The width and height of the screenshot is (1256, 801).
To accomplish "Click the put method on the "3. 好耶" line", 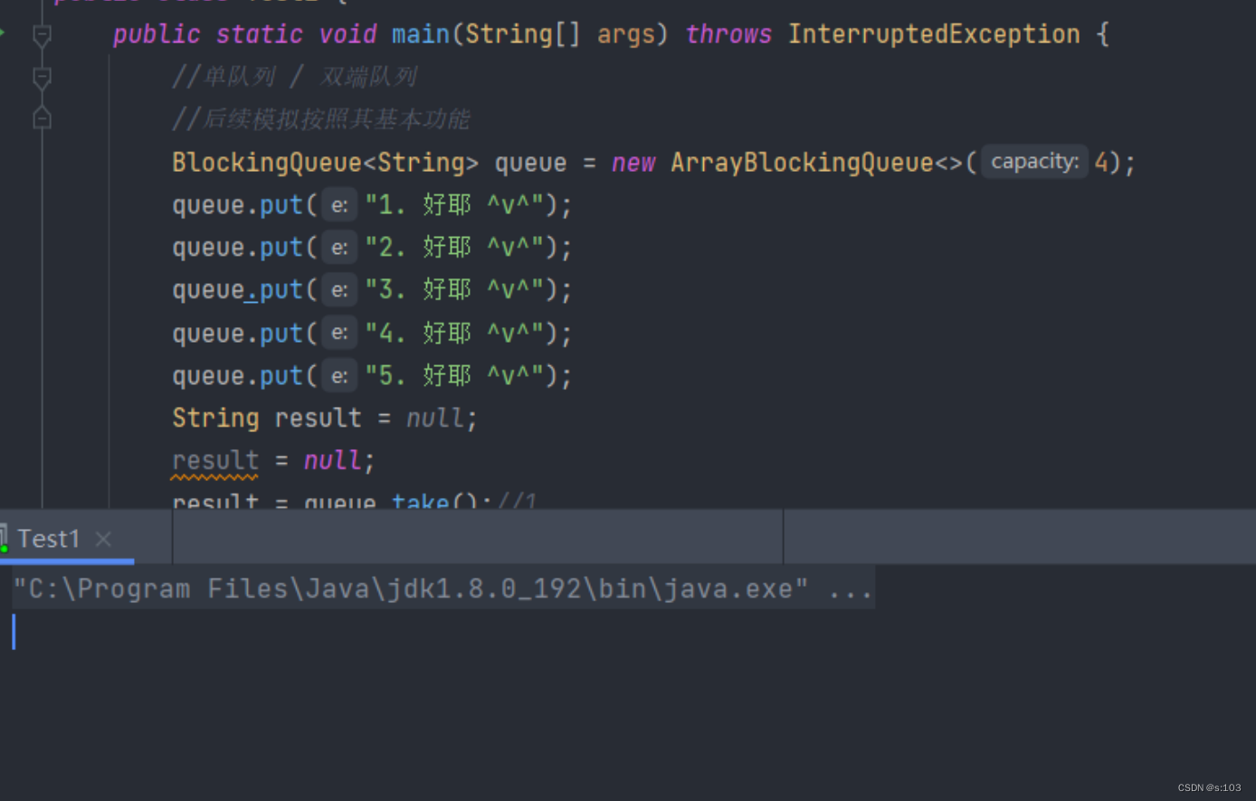I will click(281, 290).
